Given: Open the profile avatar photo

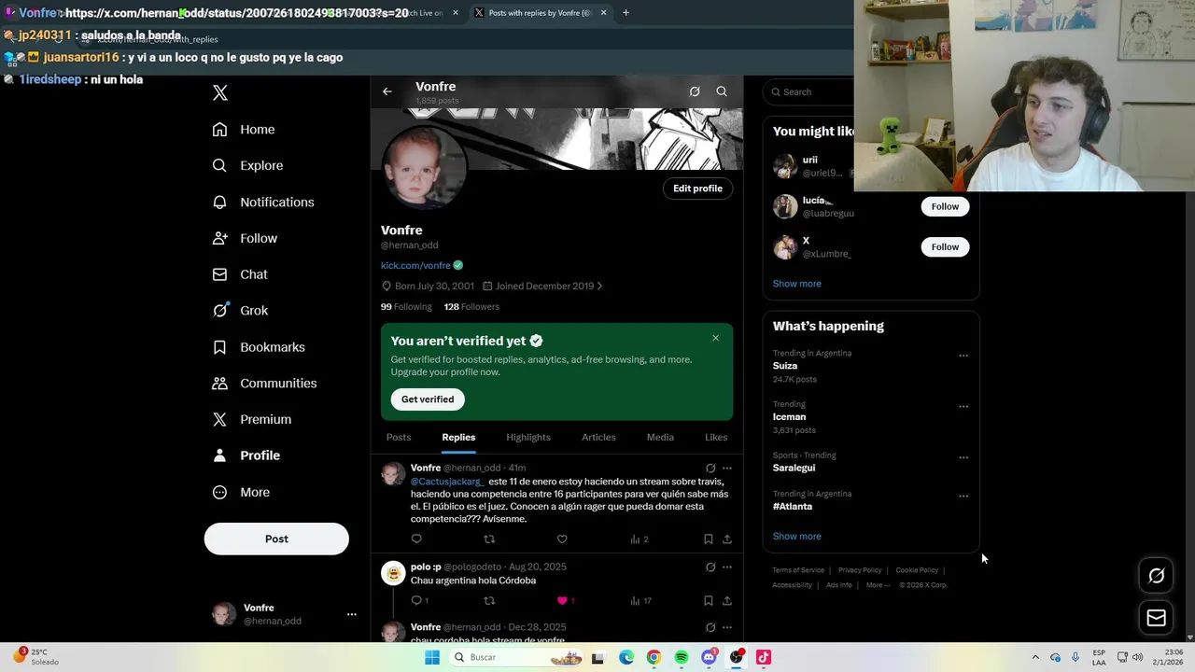Looking at the screenshot, I should point(424,168).
